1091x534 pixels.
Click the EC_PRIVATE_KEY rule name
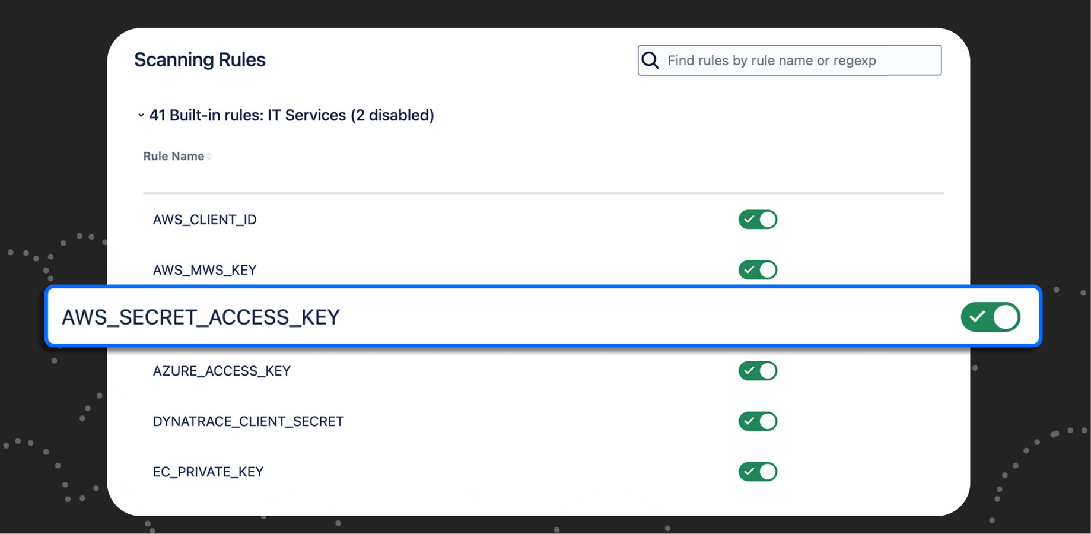(208, 471)
